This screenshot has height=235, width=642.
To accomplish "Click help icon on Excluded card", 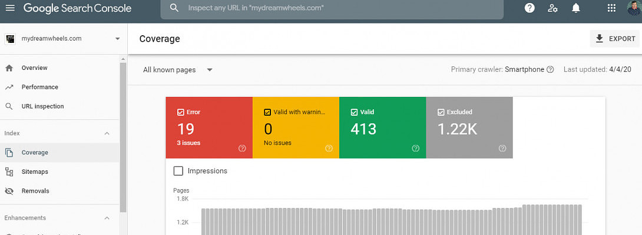I will pyautogui.click(x=502, y=149).
